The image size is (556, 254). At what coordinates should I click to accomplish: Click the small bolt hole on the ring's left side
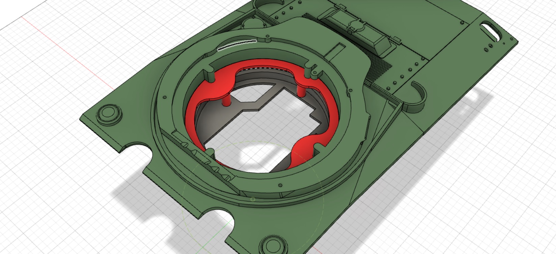tap(165, 97)
